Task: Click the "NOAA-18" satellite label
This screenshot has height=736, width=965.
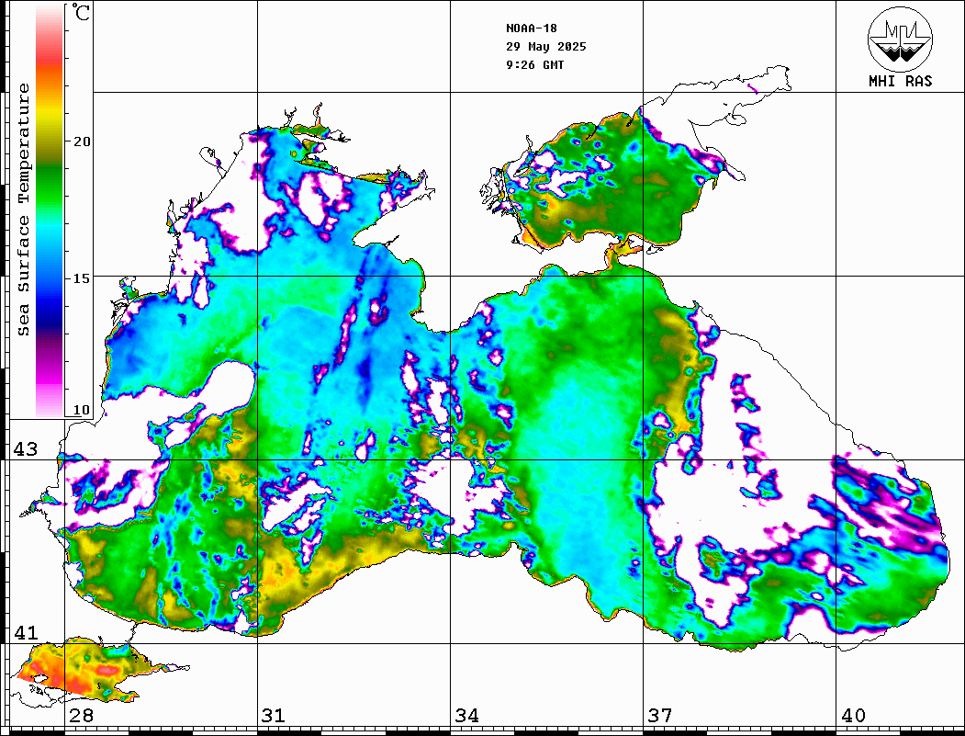Action: tap(532, 28)
